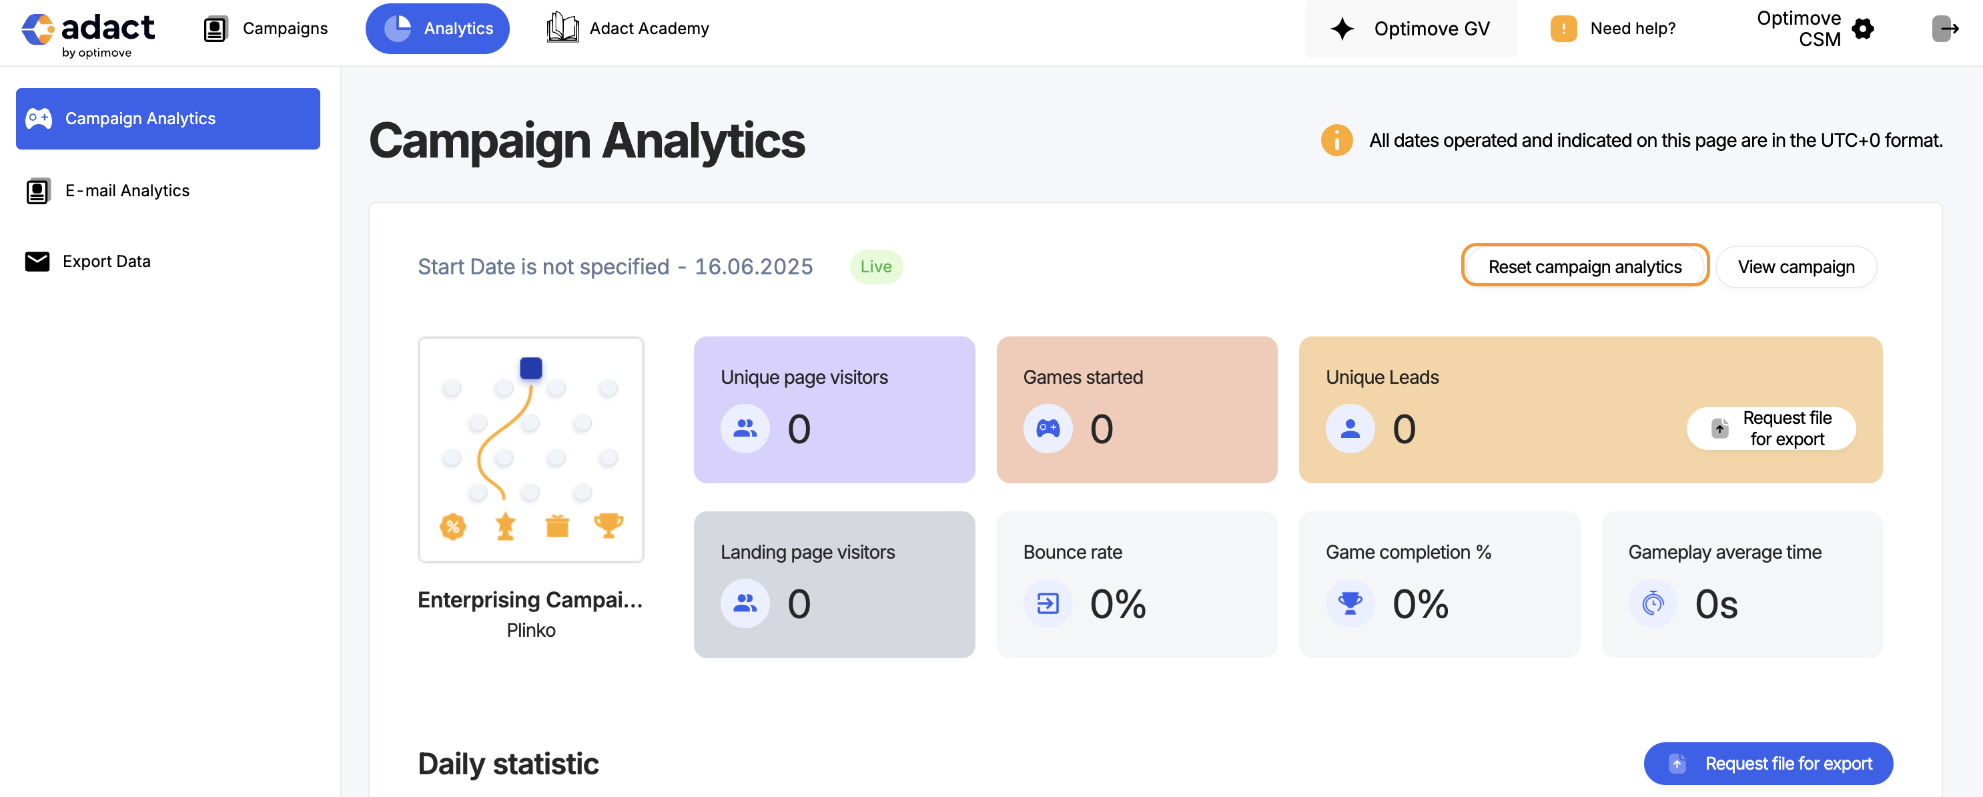Viewport: 1983px width, 797px height.
Task: Select Campaign Analytics in the sidebar
Action: (168, 119)
